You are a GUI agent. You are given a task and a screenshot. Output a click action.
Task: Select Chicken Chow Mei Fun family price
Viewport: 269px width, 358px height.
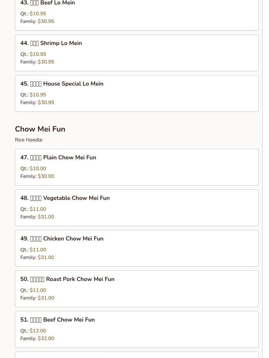pos(46,257)
